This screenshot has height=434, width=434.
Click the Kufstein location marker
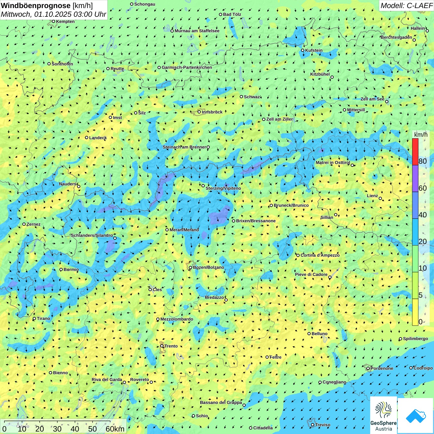pos(303,50)
